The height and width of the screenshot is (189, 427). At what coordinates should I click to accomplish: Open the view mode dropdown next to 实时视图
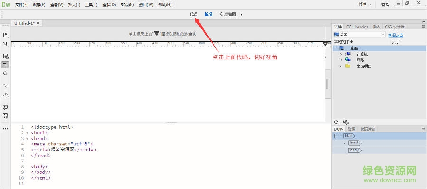click(x=241, y=15)
